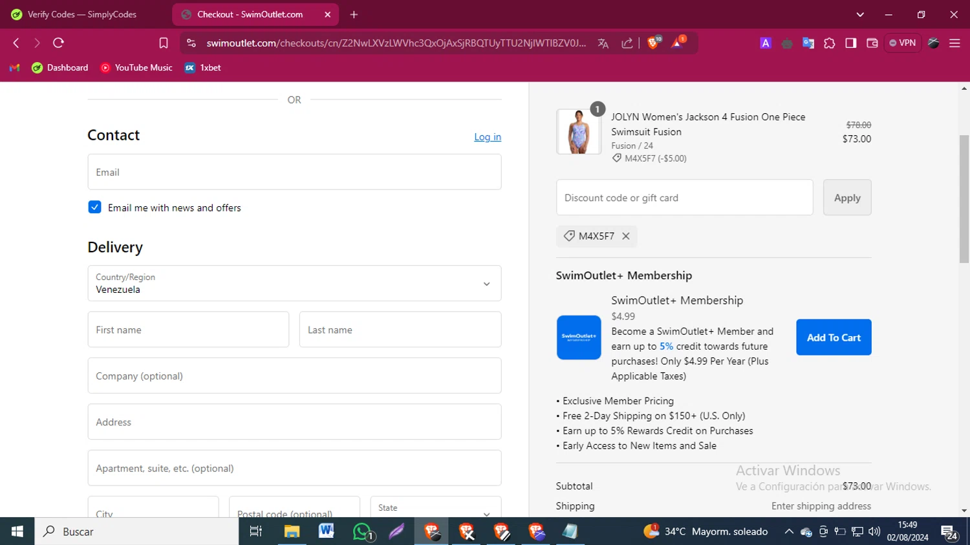Screen dimensions: 970x545
Task: Click the Buscar taskbar search box
Action: (x=136, y=531)
